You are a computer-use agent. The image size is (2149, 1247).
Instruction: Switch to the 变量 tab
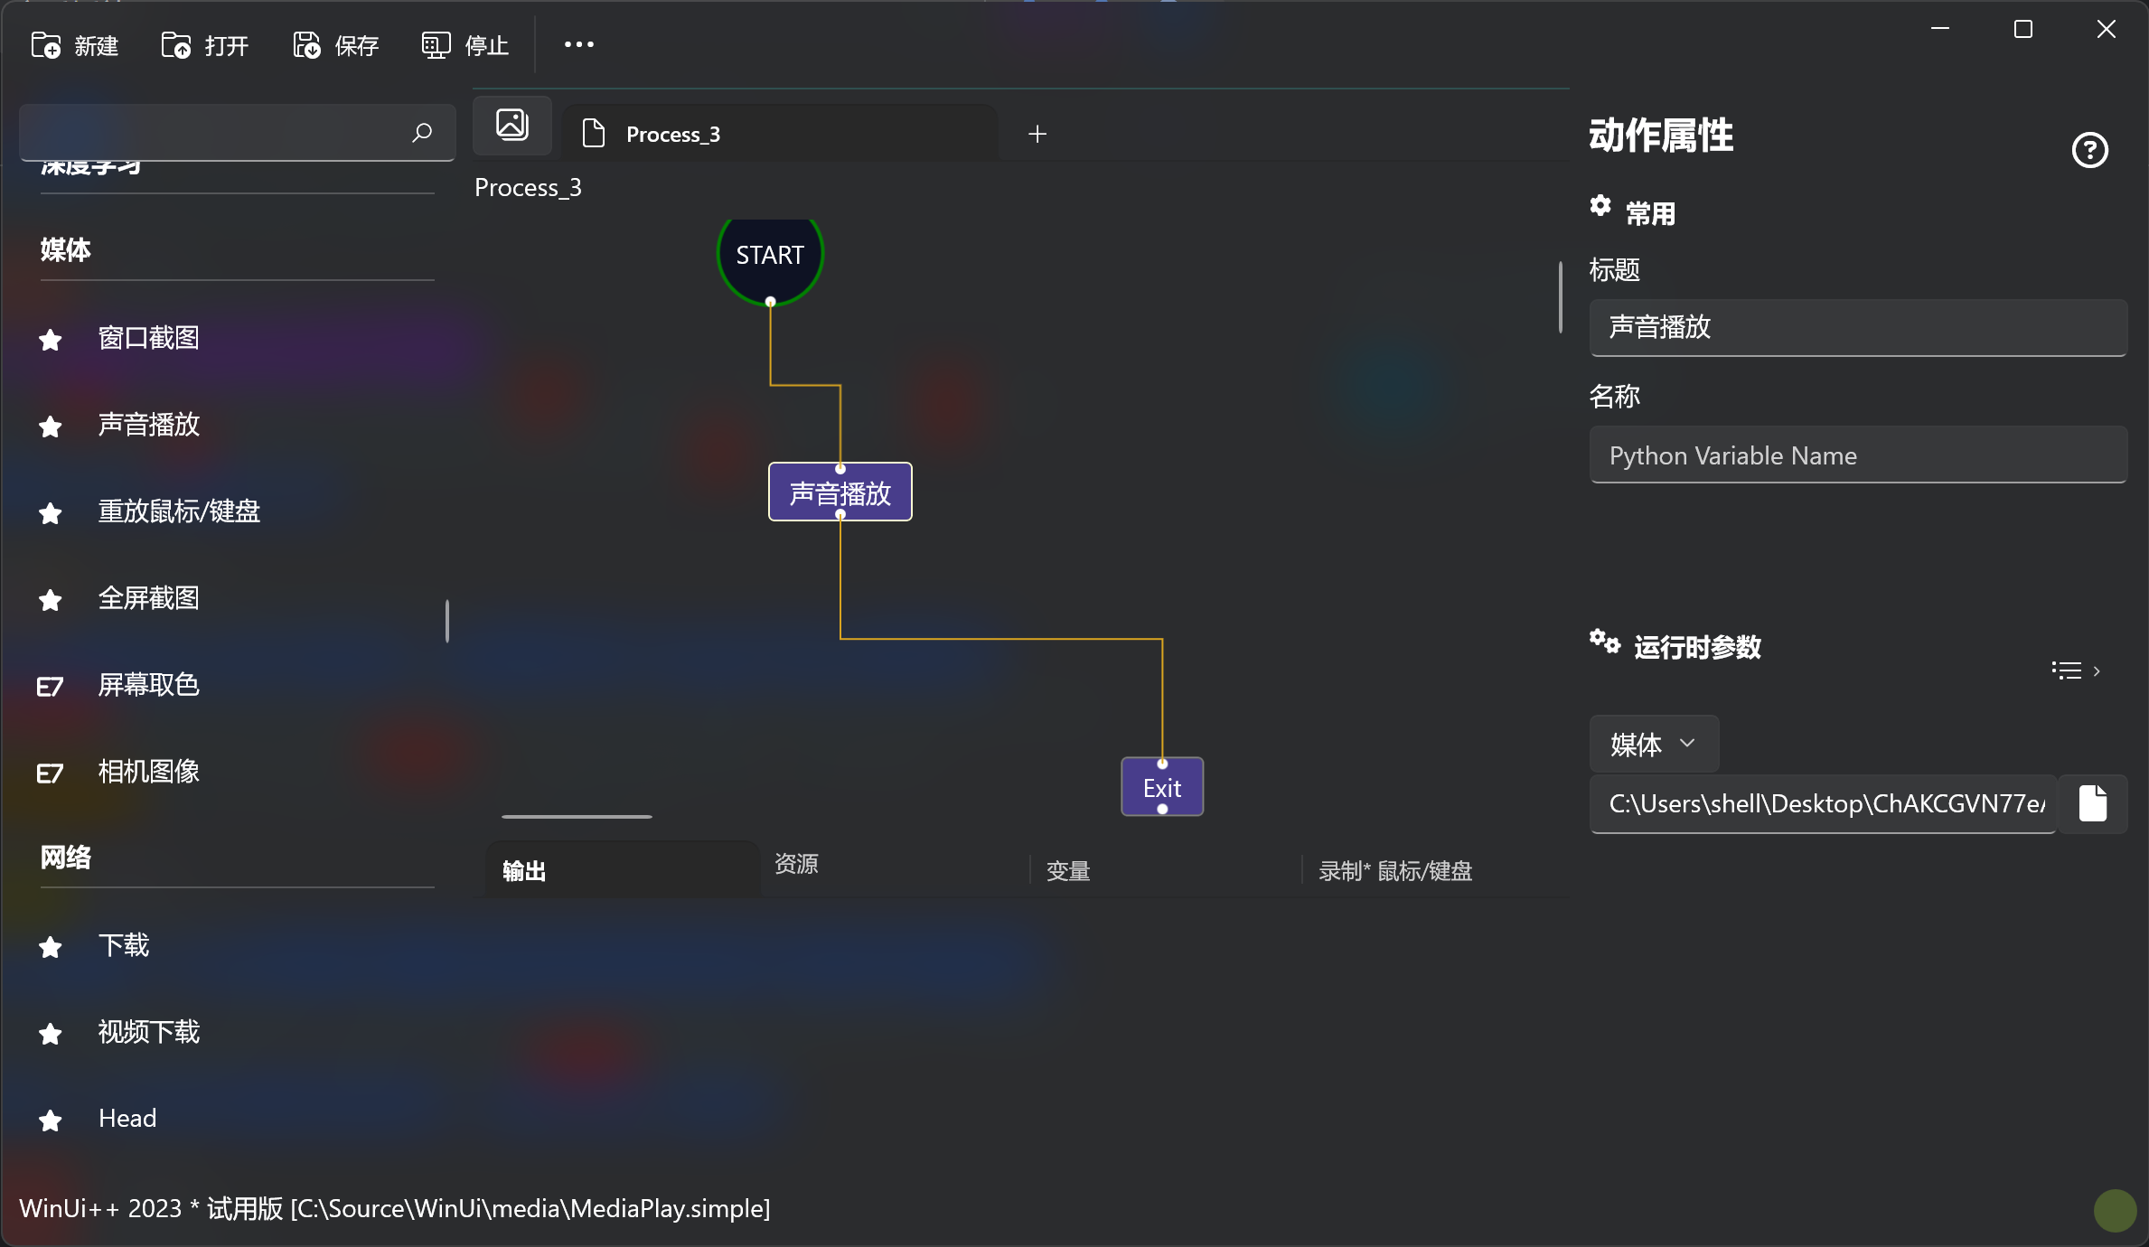(x=1068, y=871)
